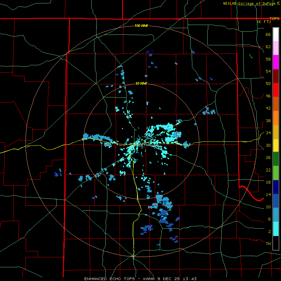Click the '58' legend value
The image size is (281, 281).
[268, 59]
